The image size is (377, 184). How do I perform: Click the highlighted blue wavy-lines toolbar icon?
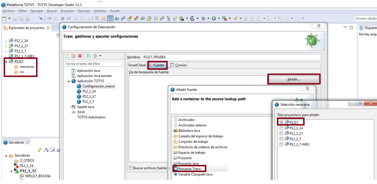tap(110, 19)
